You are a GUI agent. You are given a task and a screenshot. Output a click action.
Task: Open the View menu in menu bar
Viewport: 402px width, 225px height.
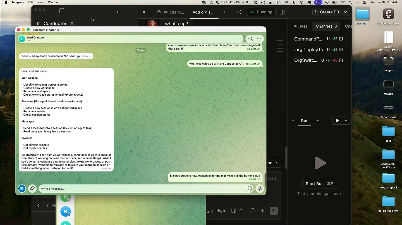40,2
